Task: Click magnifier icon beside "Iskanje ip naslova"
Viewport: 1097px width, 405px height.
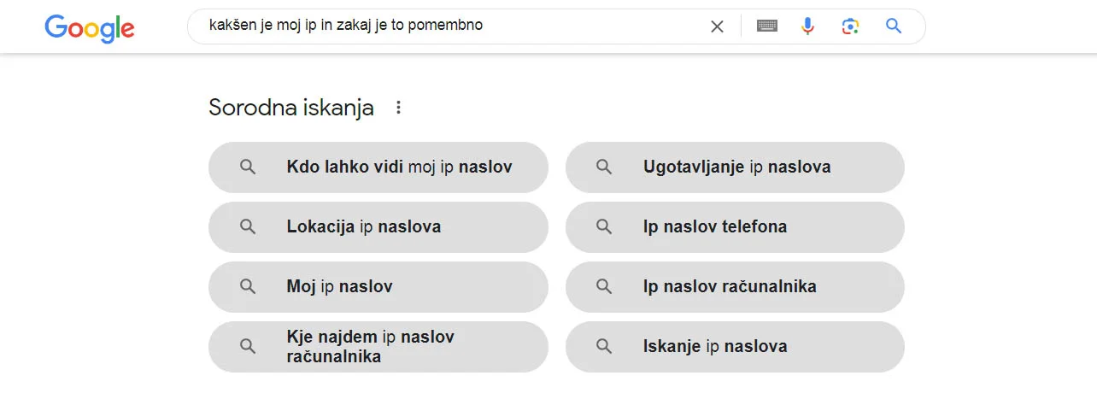Action: [604, 347]
